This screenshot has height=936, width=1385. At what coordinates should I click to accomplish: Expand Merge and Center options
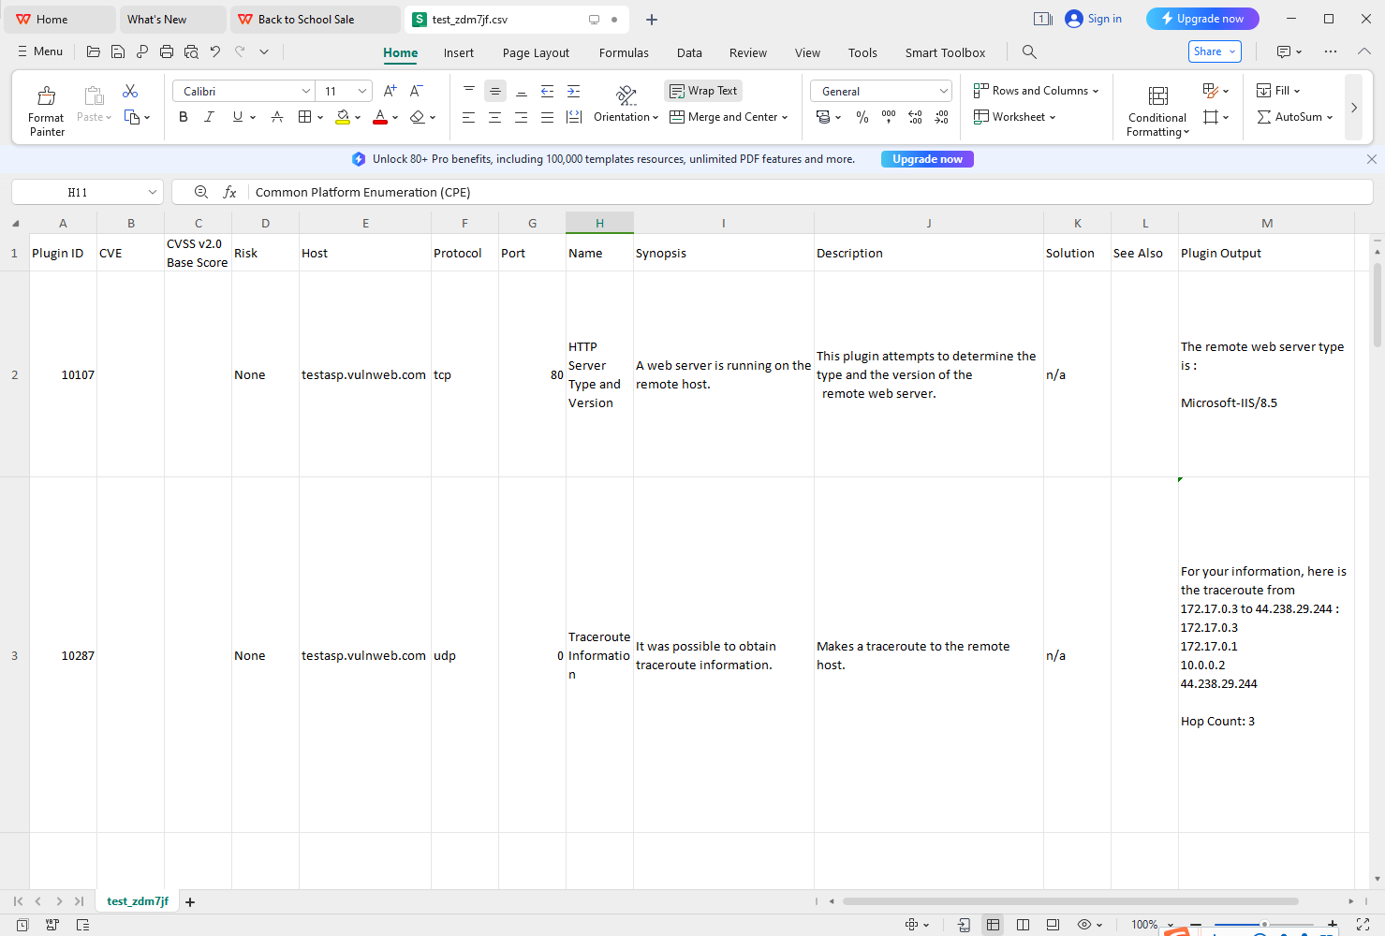coord(785,117)
